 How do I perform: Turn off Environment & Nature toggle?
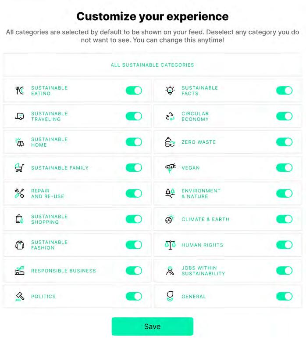(284, 193)
